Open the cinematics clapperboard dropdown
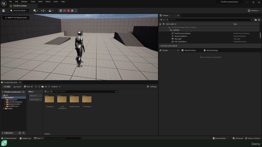 (x=51, y=11)
